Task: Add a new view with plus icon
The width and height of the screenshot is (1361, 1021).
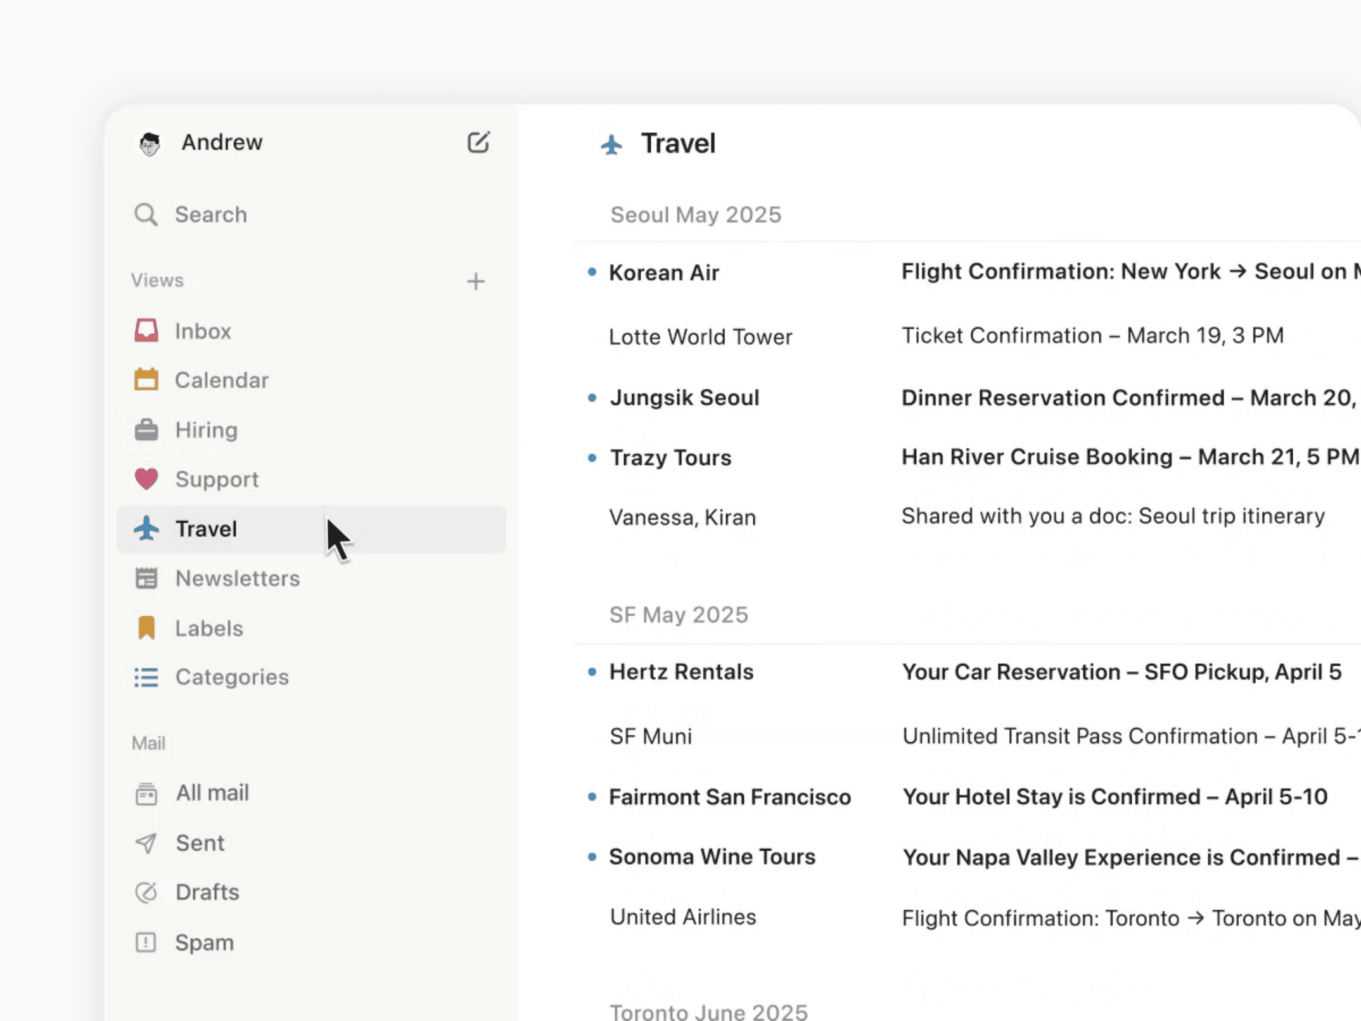Action: pyautogui.click(x=476, y=281)
